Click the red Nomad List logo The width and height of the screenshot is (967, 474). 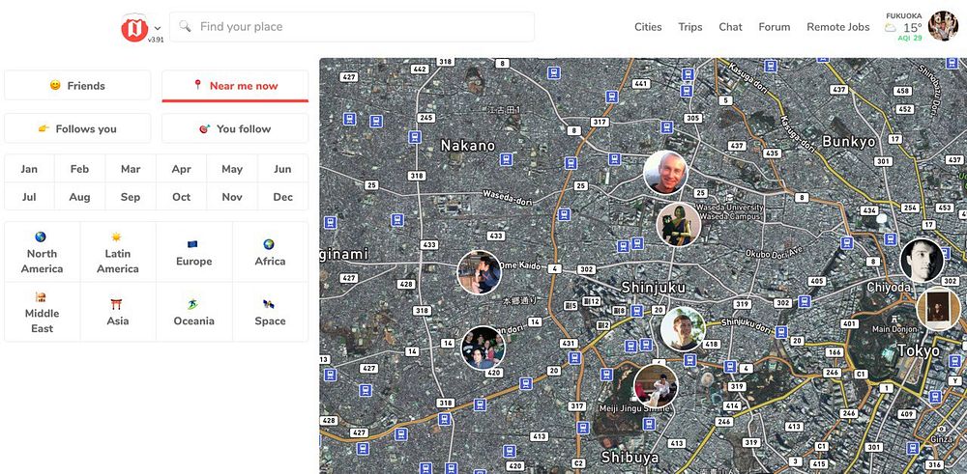pyautogui.click(x=134, y=28)
